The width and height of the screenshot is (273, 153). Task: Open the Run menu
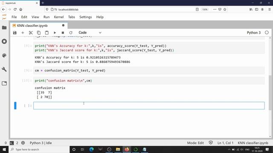pyautogui.click(x=46, y=17)
